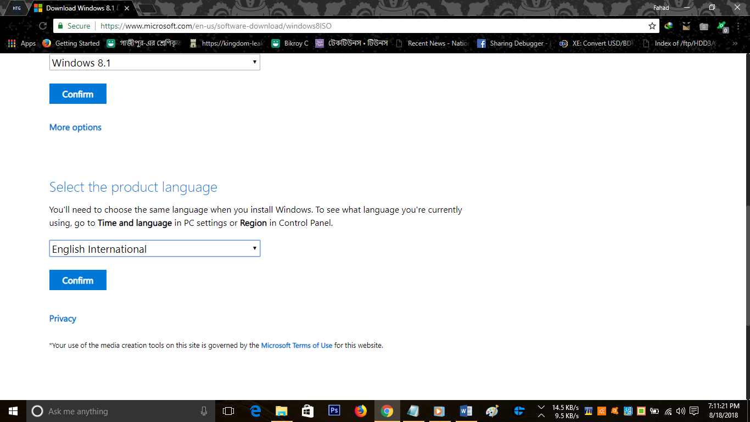Open File Explorer from the taskbar

tap(282, 411)
